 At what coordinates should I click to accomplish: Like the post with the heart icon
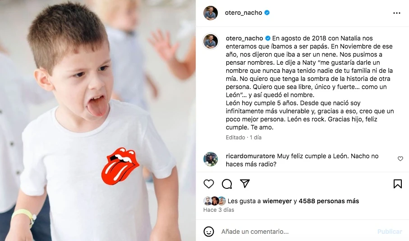click(209, 184)
